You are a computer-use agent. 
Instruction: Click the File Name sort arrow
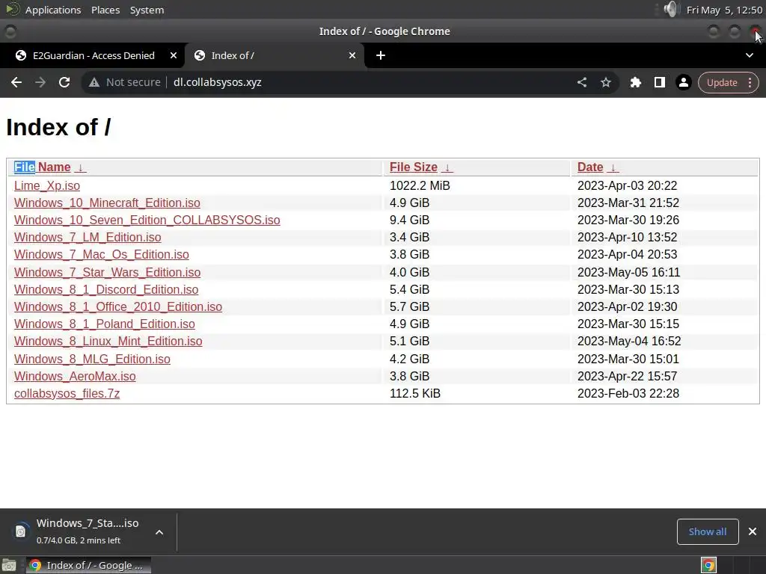pos(81,168)
